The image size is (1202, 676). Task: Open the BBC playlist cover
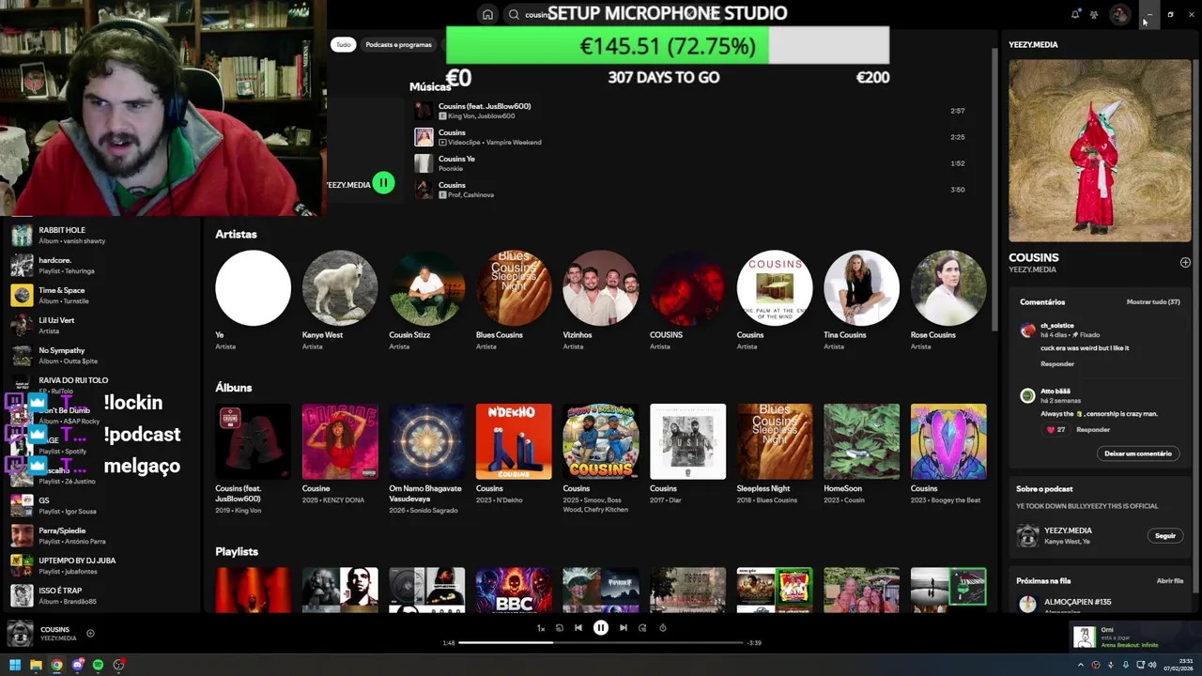click(514, 590)
